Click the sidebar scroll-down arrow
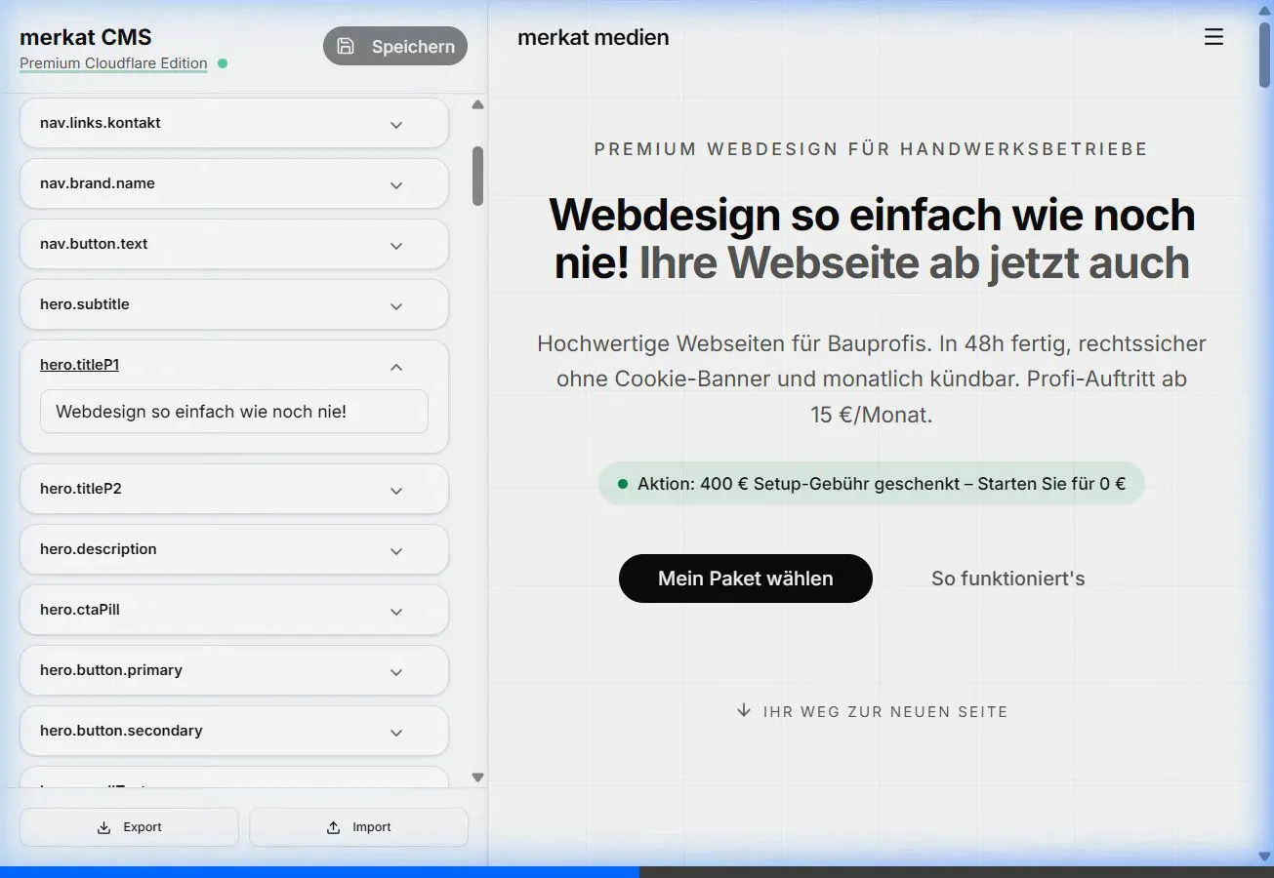This screenshot has height=878, width=1274. pyautogui.click(x=477, y=778)
